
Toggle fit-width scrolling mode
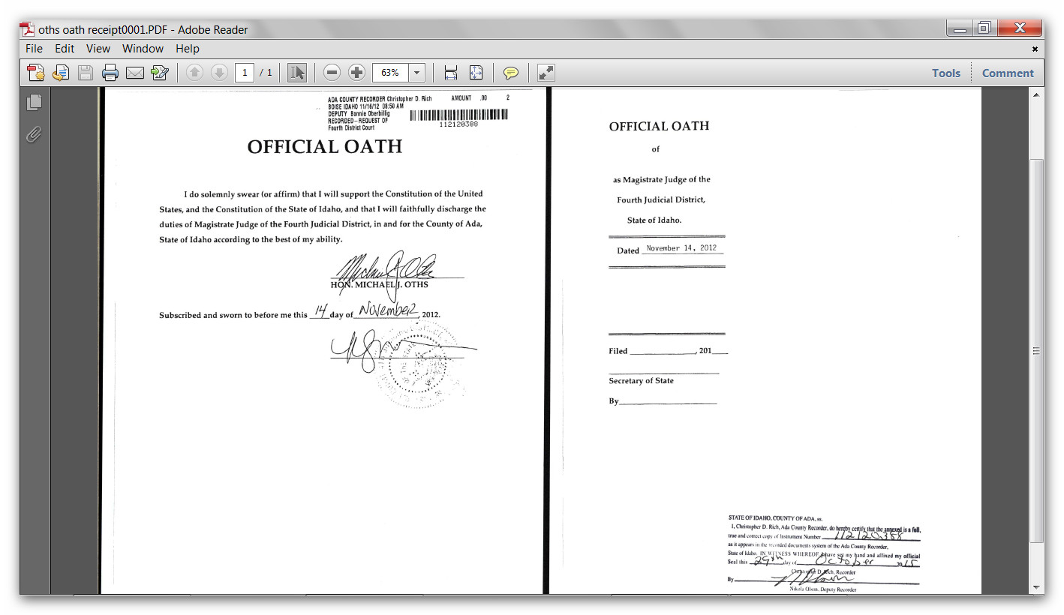coord(450,73)
